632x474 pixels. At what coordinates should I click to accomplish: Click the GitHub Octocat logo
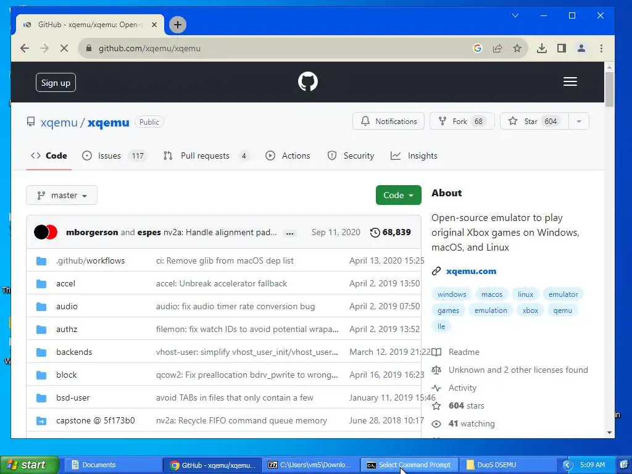click(307, 82)
